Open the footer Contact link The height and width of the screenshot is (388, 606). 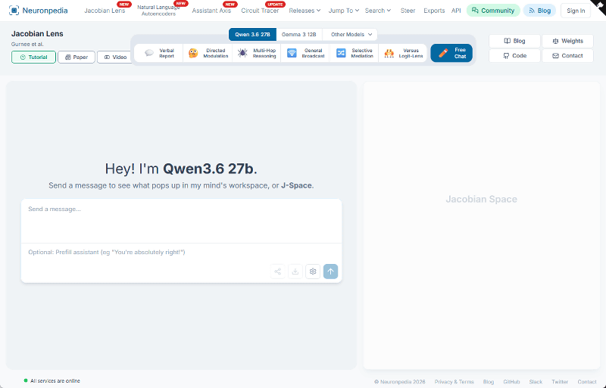click(587, 381)
